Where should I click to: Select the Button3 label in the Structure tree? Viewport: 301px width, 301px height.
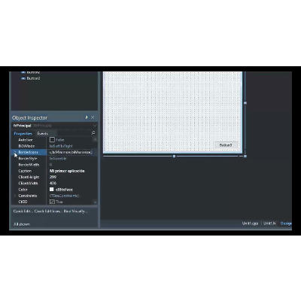(x=33, y=78)
